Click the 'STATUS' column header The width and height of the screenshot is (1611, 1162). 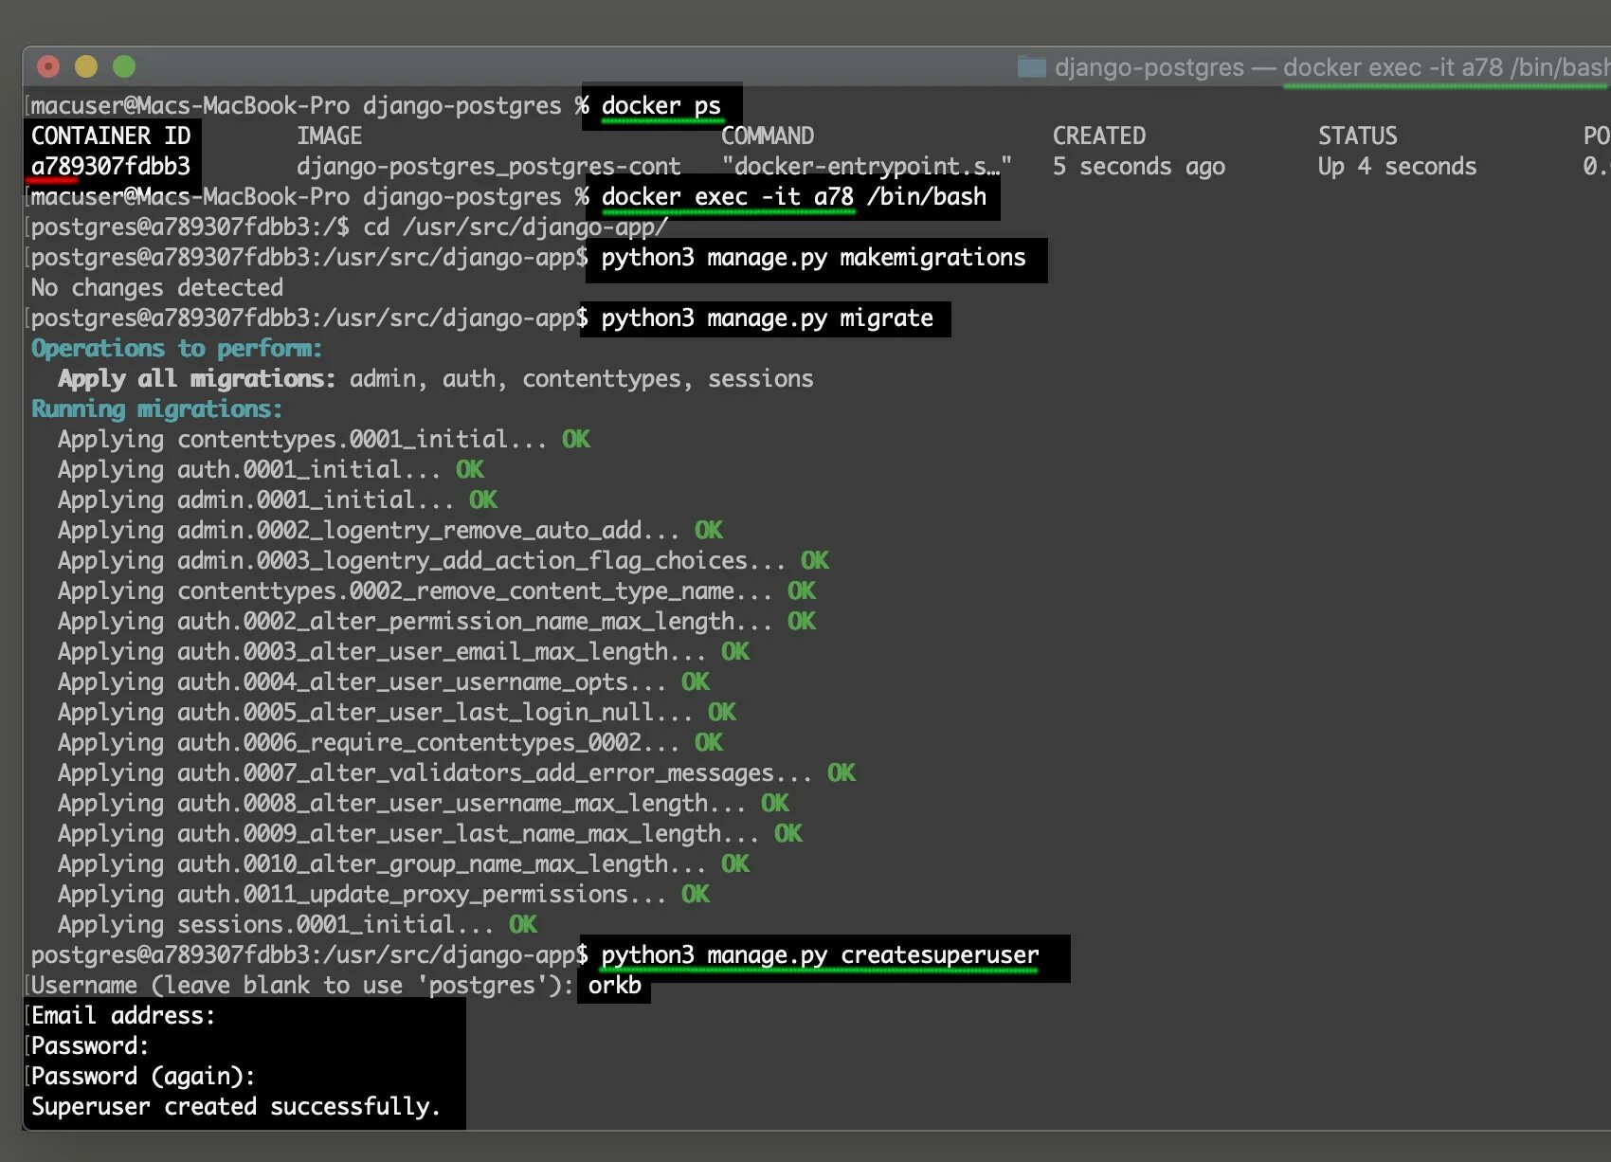pyautogui.click(x=1358, y=136)
